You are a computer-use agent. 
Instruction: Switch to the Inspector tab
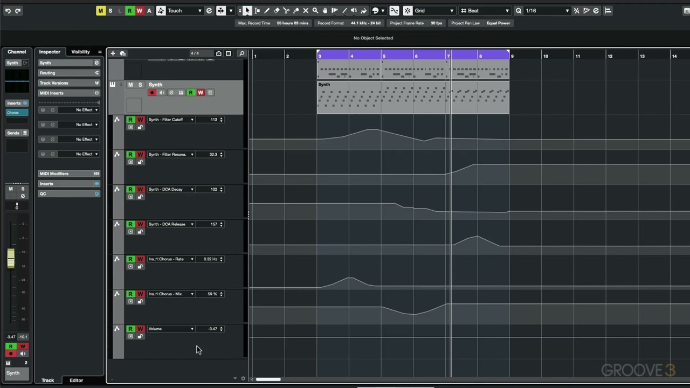[x=50, y=52]
